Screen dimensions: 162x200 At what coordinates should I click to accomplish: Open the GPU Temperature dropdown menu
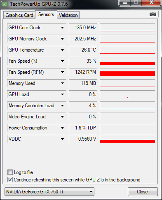[62, 50]
